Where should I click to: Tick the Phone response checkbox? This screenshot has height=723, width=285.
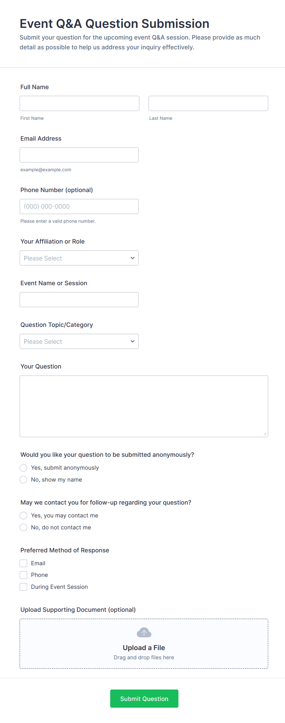click(24, 575)
